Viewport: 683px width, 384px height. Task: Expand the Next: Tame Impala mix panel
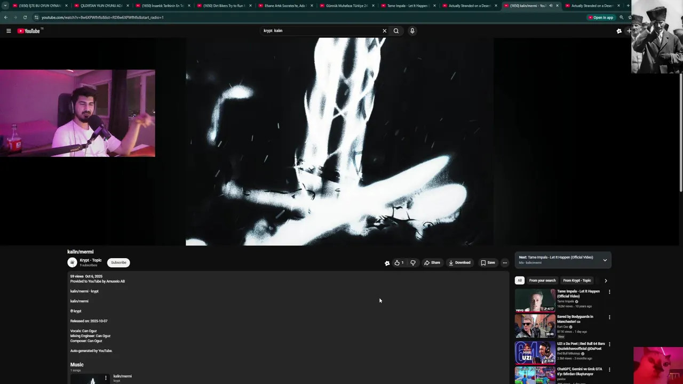click(605, 260)
